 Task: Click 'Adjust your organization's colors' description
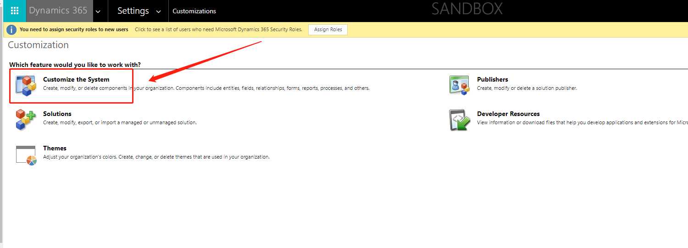tap(156, 157)
